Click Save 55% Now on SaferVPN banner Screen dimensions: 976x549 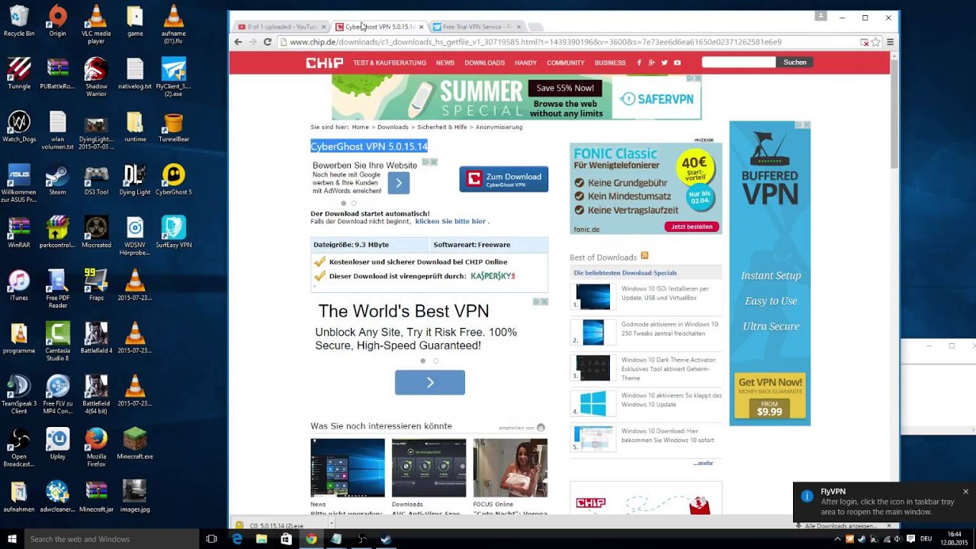tap(565, 88)
